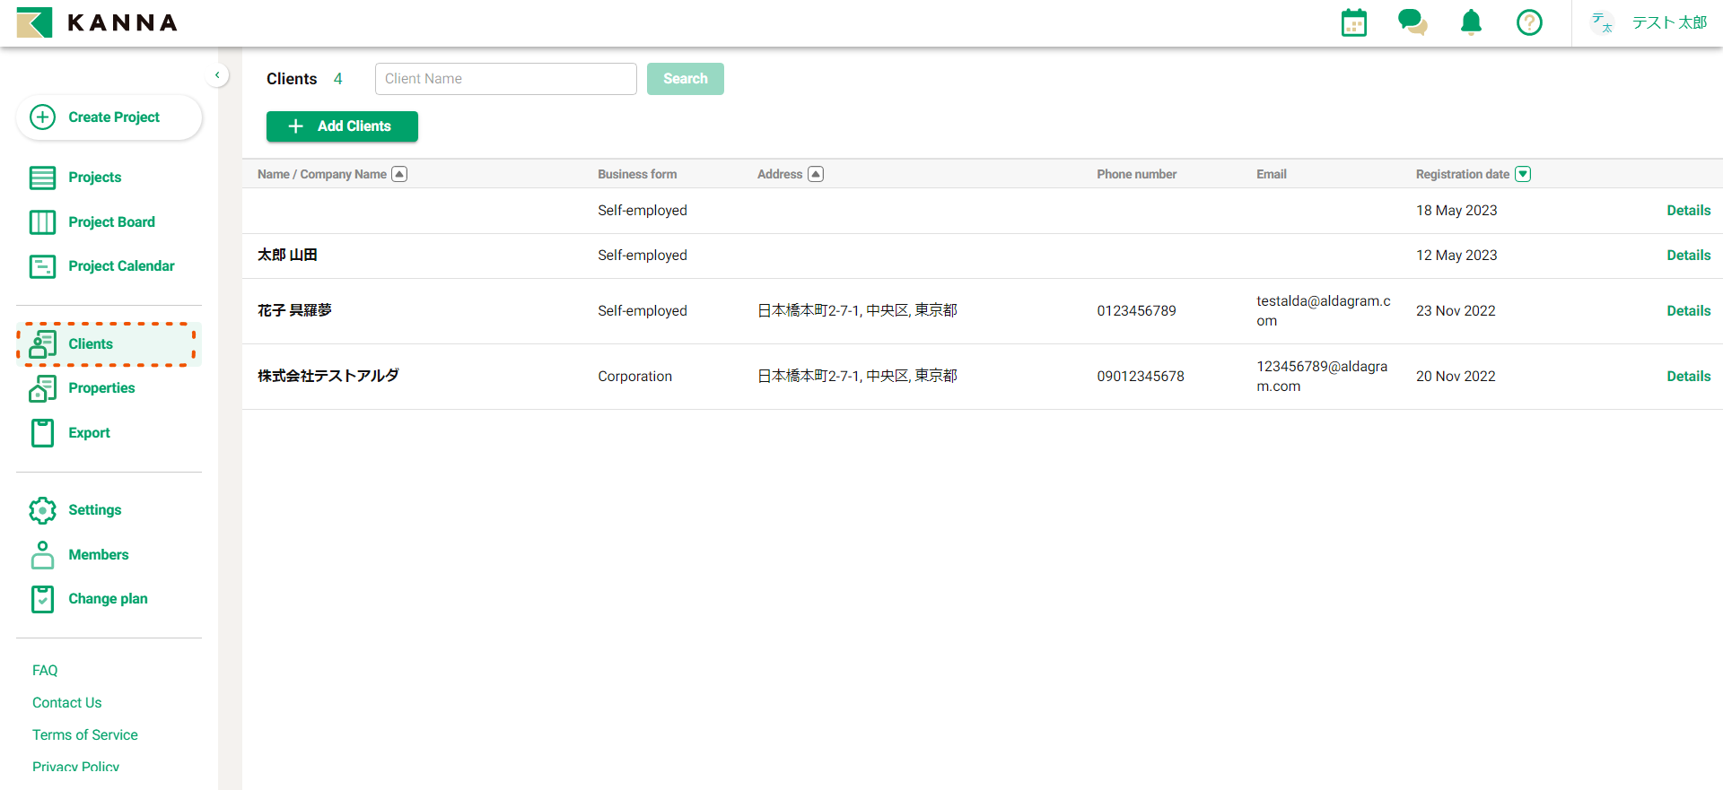Go to Properties in the sidebar
The height and width of the screenshot is (790, 1723).
click(101, 388)
